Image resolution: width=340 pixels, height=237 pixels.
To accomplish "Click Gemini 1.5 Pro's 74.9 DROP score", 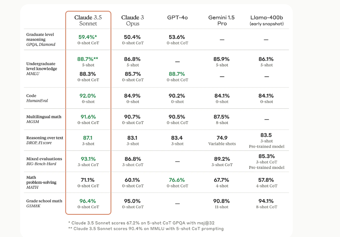I will 222,138.
